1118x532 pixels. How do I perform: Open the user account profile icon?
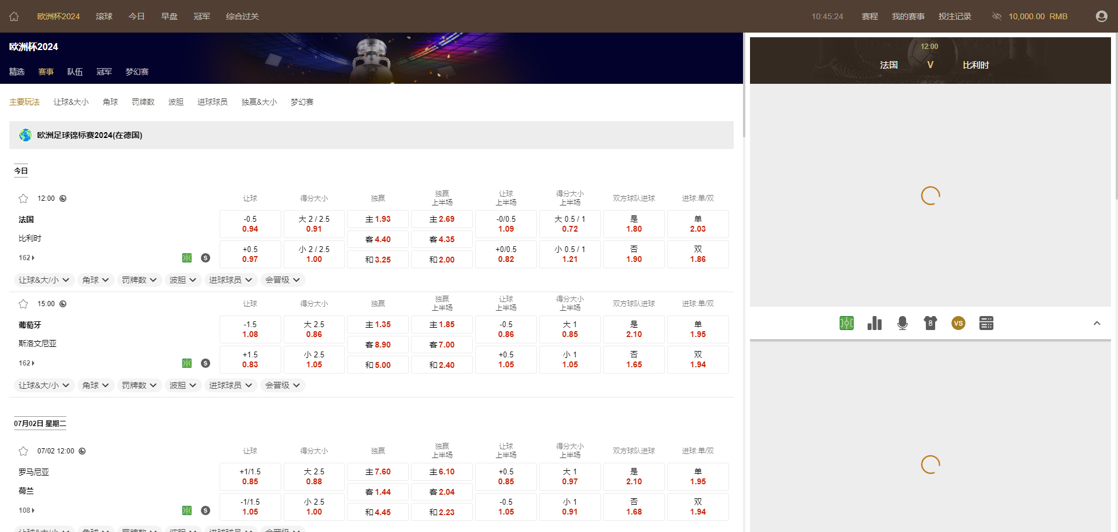pyautogui.click(x=1101, y=16)
